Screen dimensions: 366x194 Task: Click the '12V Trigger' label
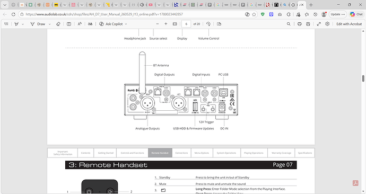point(206,122)
